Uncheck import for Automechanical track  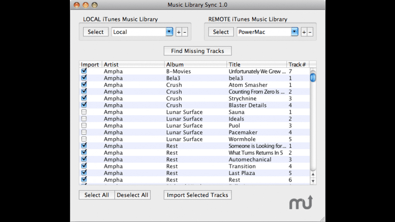[84, 159]
